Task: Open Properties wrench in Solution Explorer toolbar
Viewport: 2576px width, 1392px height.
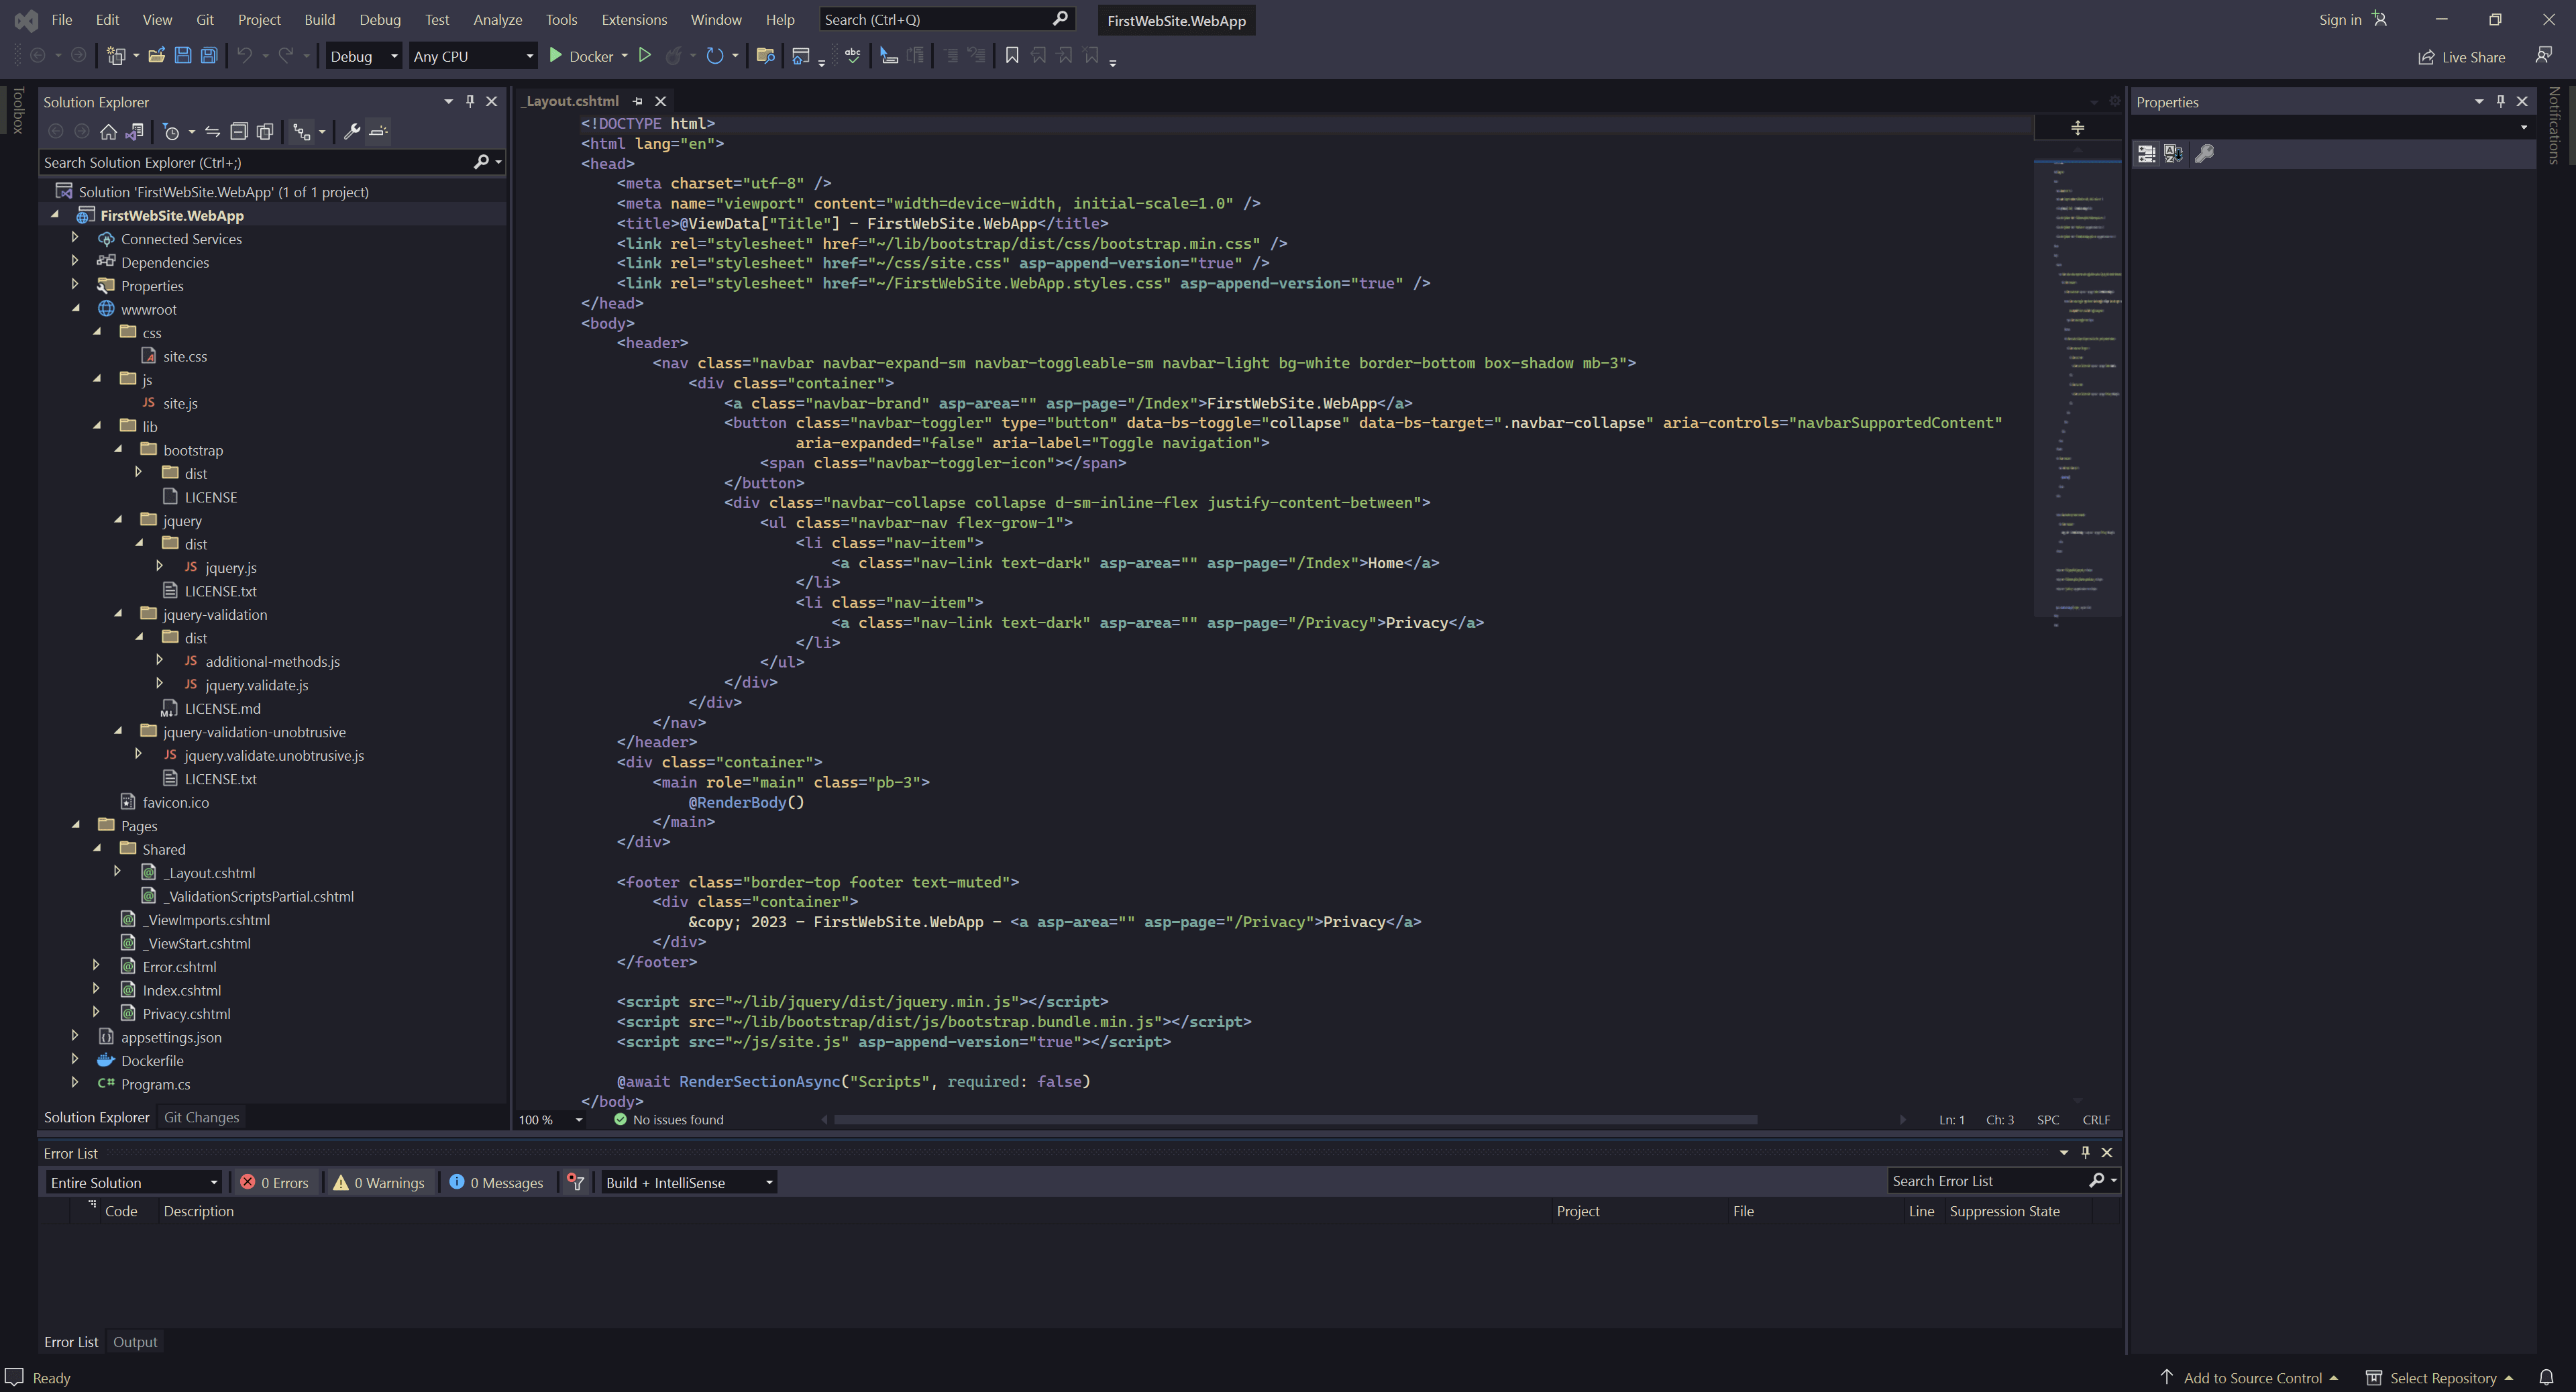Action: 351,131
